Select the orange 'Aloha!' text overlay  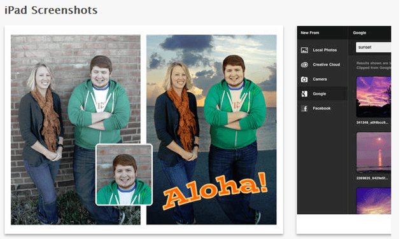[x=215, y=190]
